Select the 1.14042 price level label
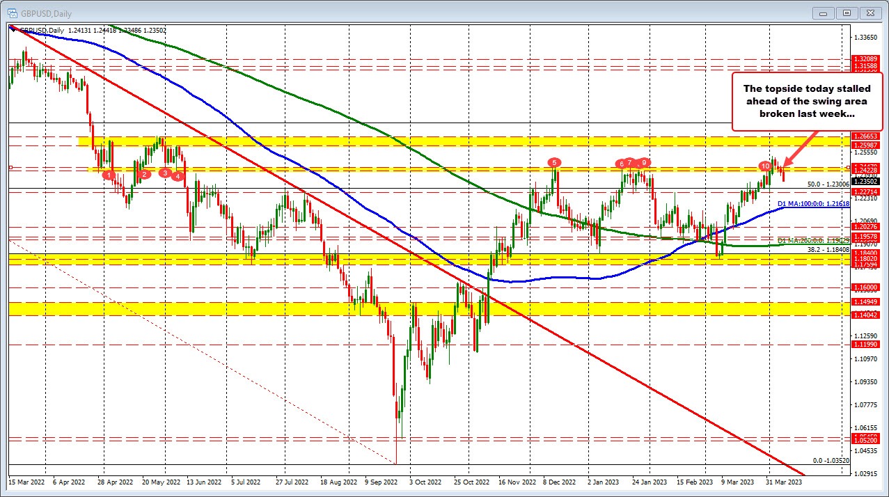The height and width of the screenshot is (497, 889). [x=866, y=315]
